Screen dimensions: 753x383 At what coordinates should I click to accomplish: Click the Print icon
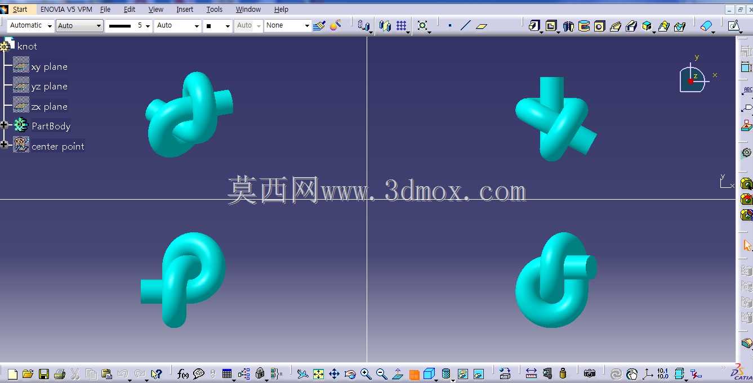[x=60, y=374]
